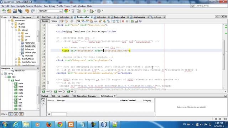Screen dimensions: 228x128
Task: Click the first Navigator filter button
Action: (x=10, y=114)
